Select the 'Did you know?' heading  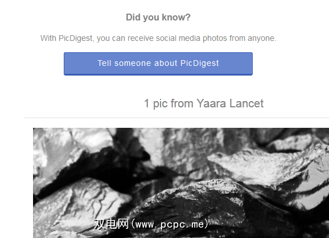coord(158,18)
